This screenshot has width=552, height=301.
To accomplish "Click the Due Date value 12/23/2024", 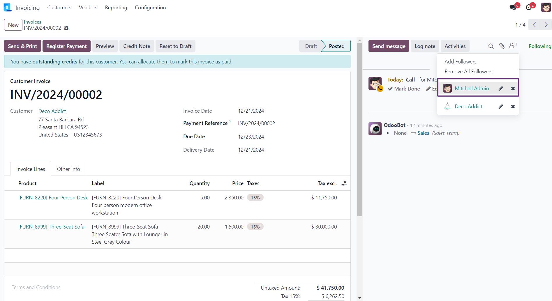I will click(x=251, y=137).
